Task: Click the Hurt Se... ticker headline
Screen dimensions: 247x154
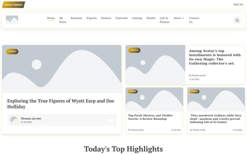Action: 238,4
